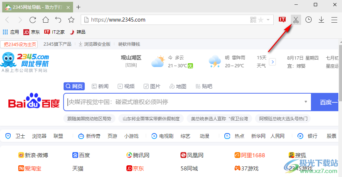Open 新浪·微博 site link
The height and width of the screenshot is (177, 342).
click(x=33, y=155)
